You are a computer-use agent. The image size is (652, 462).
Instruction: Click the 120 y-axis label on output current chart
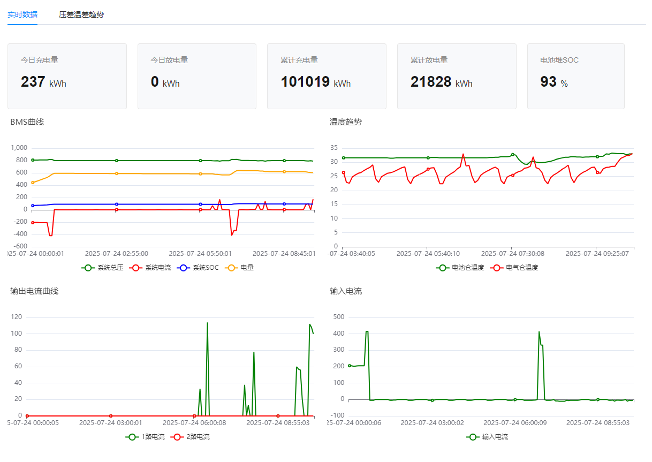(x=17, y=317)
